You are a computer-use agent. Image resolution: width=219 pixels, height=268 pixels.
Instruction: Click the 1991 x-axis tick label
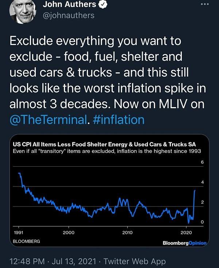(19, 233)
